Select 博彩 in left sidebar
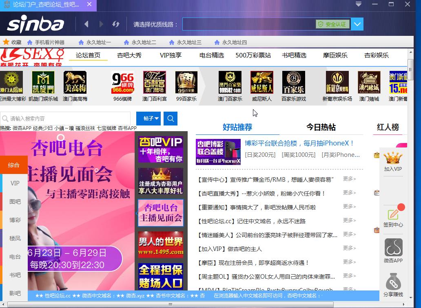The image size is (421, 308). [x=15, y=220]
